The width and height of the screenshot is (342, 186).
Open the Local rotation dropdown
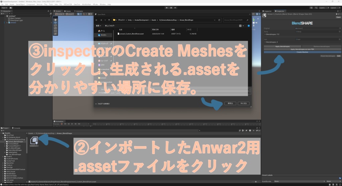click(69, 14)
